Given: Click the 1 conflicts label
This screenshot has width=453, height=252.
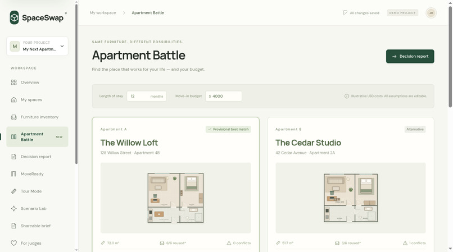Looking at the screenshot, I should coord(417,243).
